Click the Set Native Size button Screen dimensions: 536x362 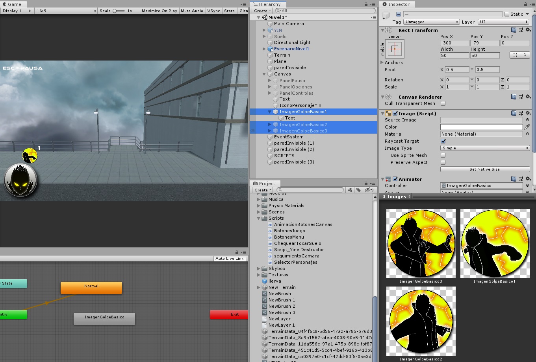[x=485, y=169]
